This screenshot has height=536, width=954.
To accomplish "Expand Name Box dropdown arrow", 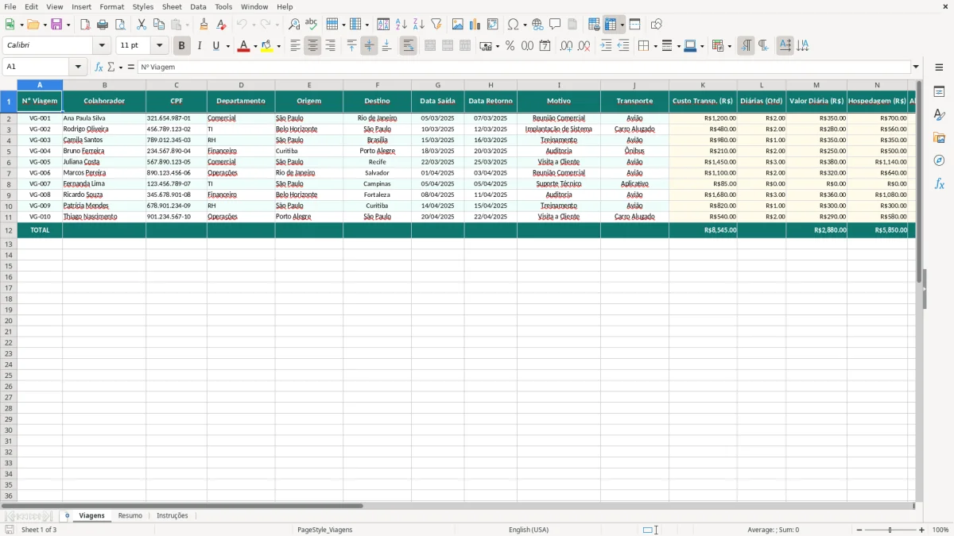I will tap(78, 67).
